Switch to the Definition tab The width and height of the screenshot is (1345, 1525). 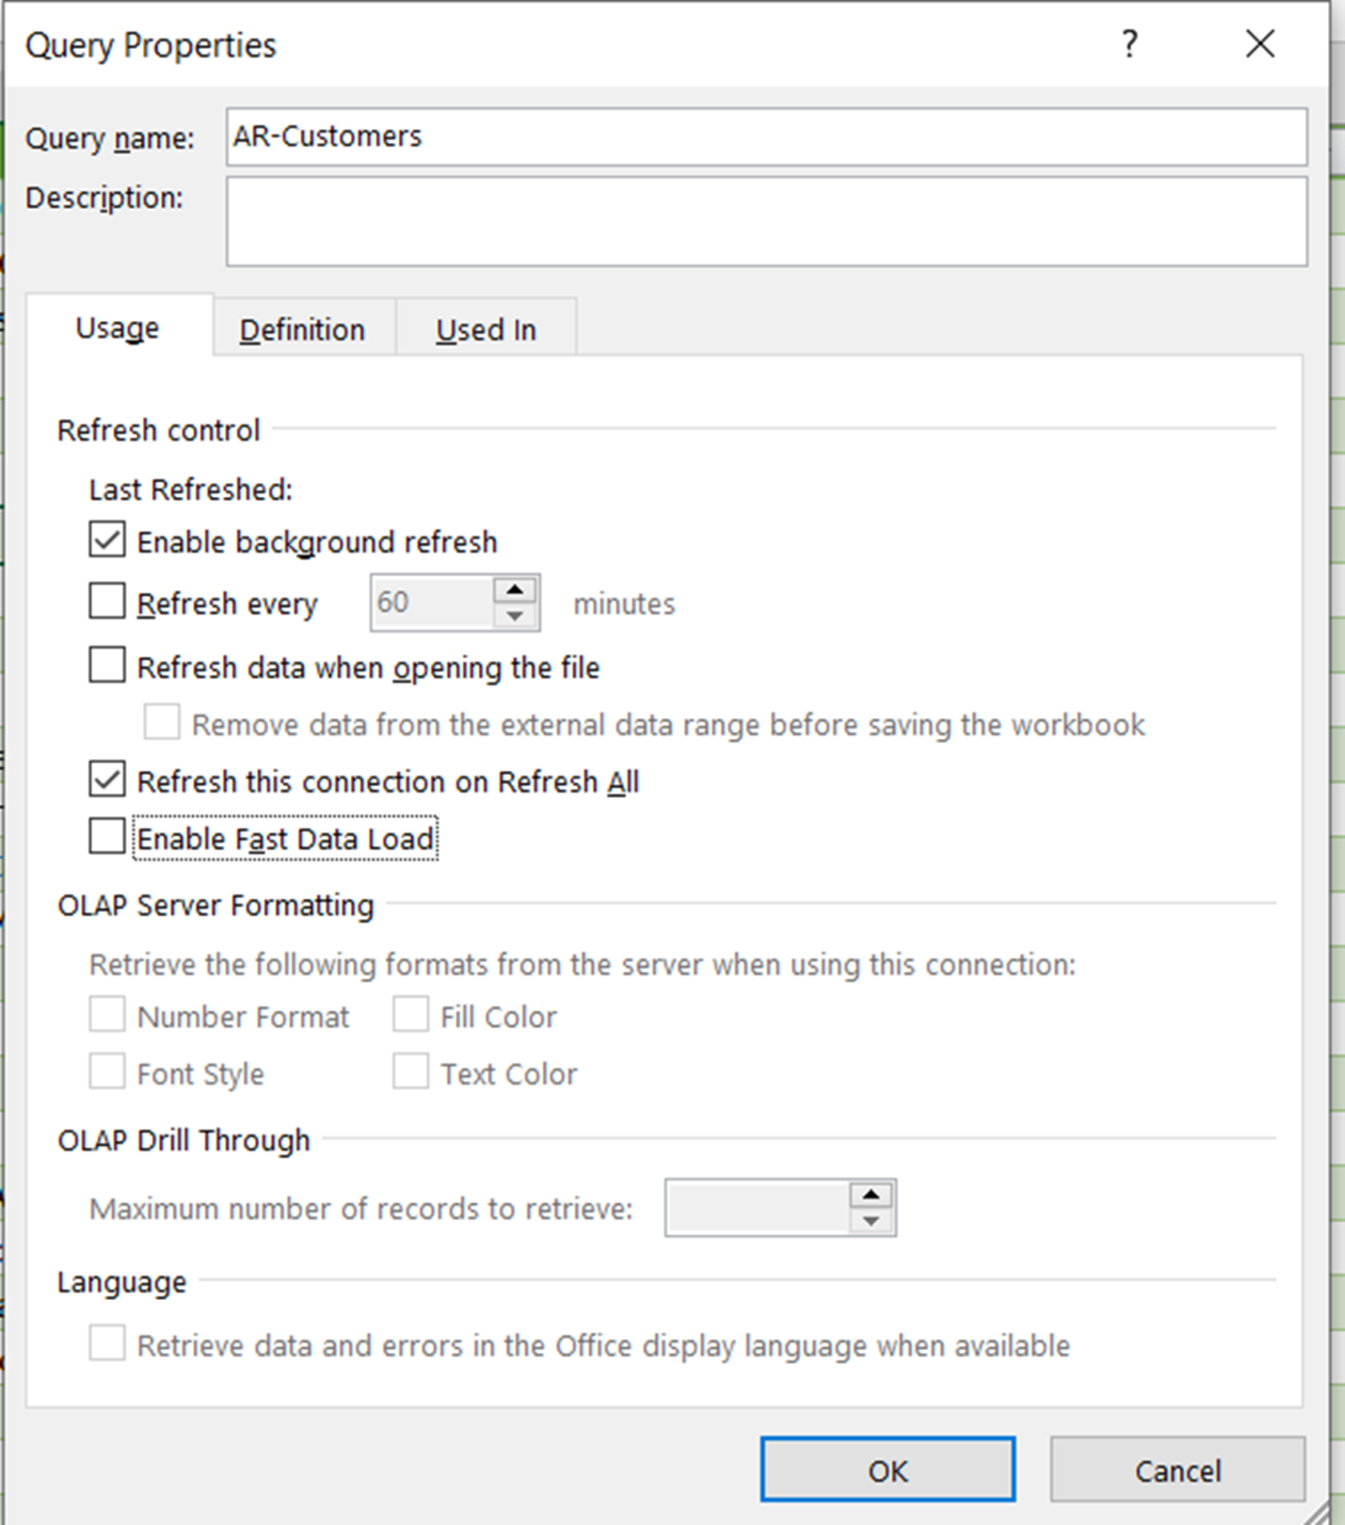[302, 328]
